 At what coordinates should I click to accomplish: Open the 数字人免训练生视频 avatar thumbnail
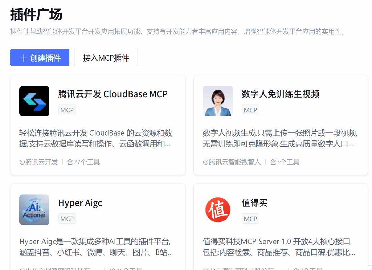tap(218, 101)
